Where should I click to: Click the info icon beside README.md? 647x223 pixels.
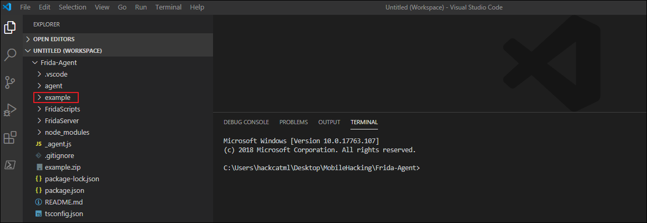39,202
